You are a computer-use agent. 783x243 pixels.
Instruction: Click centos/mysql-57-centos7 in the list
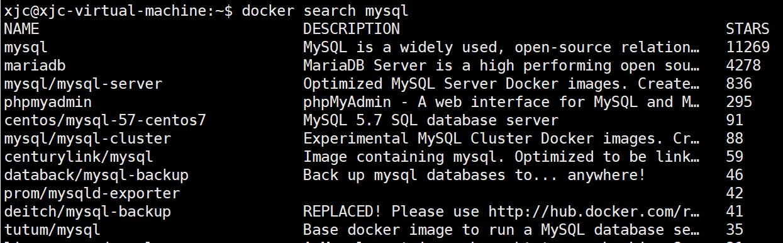(105, 120)
